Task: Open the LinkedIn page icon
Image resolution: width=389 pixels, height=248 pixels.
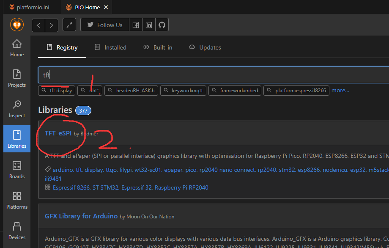Action: click(x=149, y=25)
